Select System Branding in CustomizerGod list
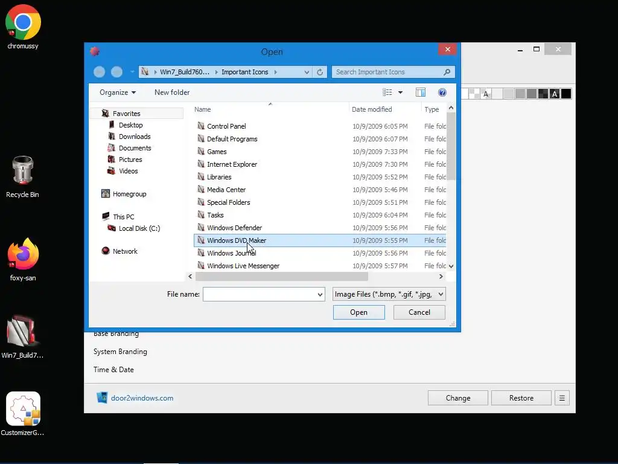 click(x=120, y=352)
